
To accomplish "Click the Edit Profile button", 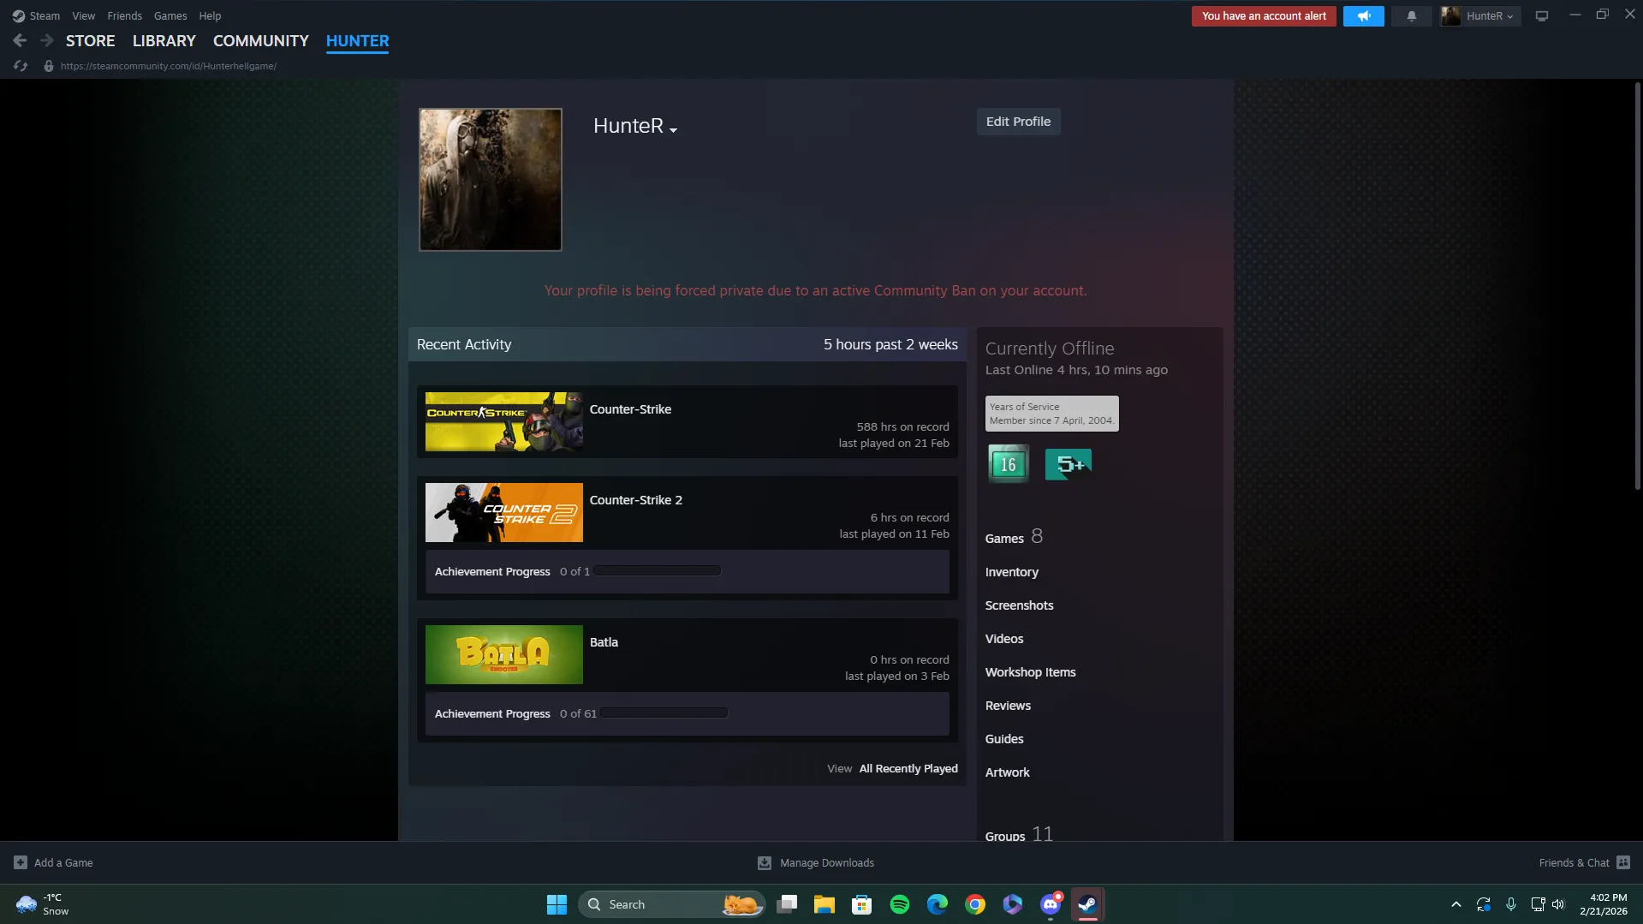I will 1018,122.
